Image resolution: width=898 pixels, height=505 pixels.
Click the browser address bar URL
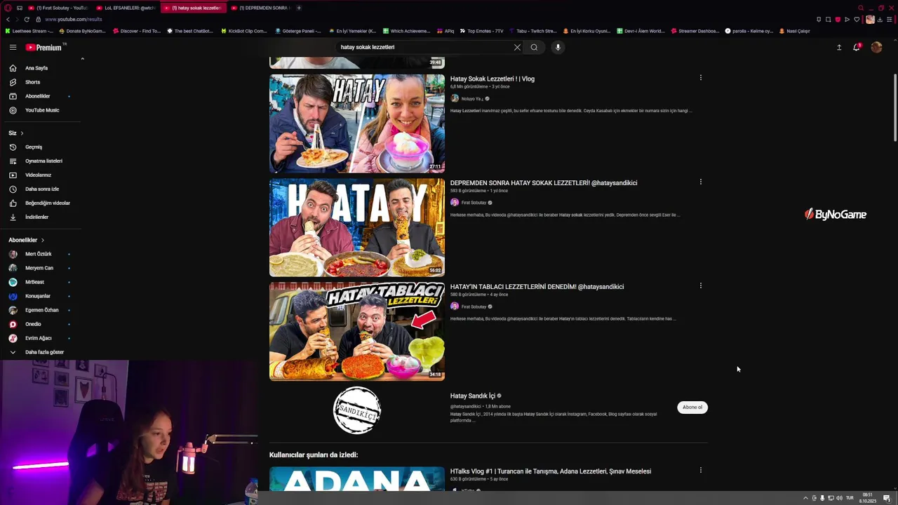74,19
